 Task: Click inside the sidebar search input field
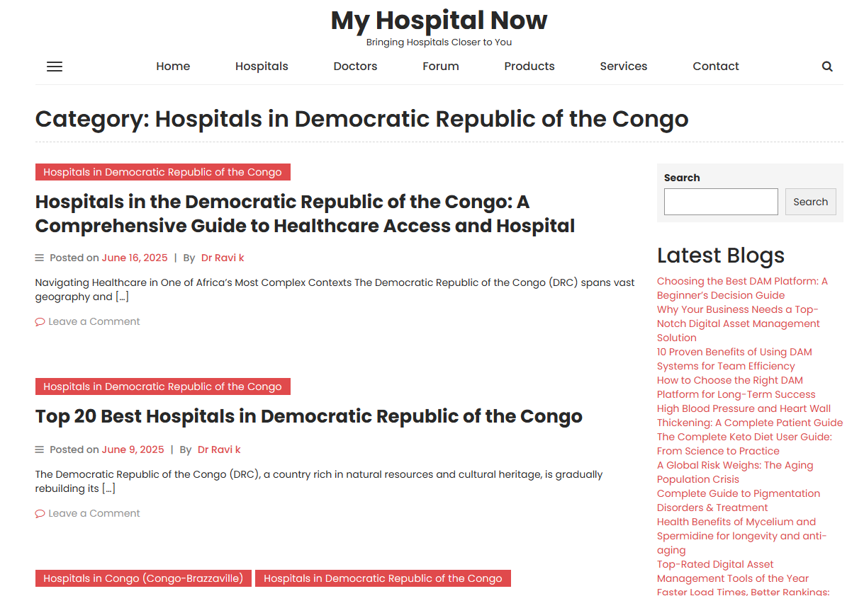click(x=720, y=202)
